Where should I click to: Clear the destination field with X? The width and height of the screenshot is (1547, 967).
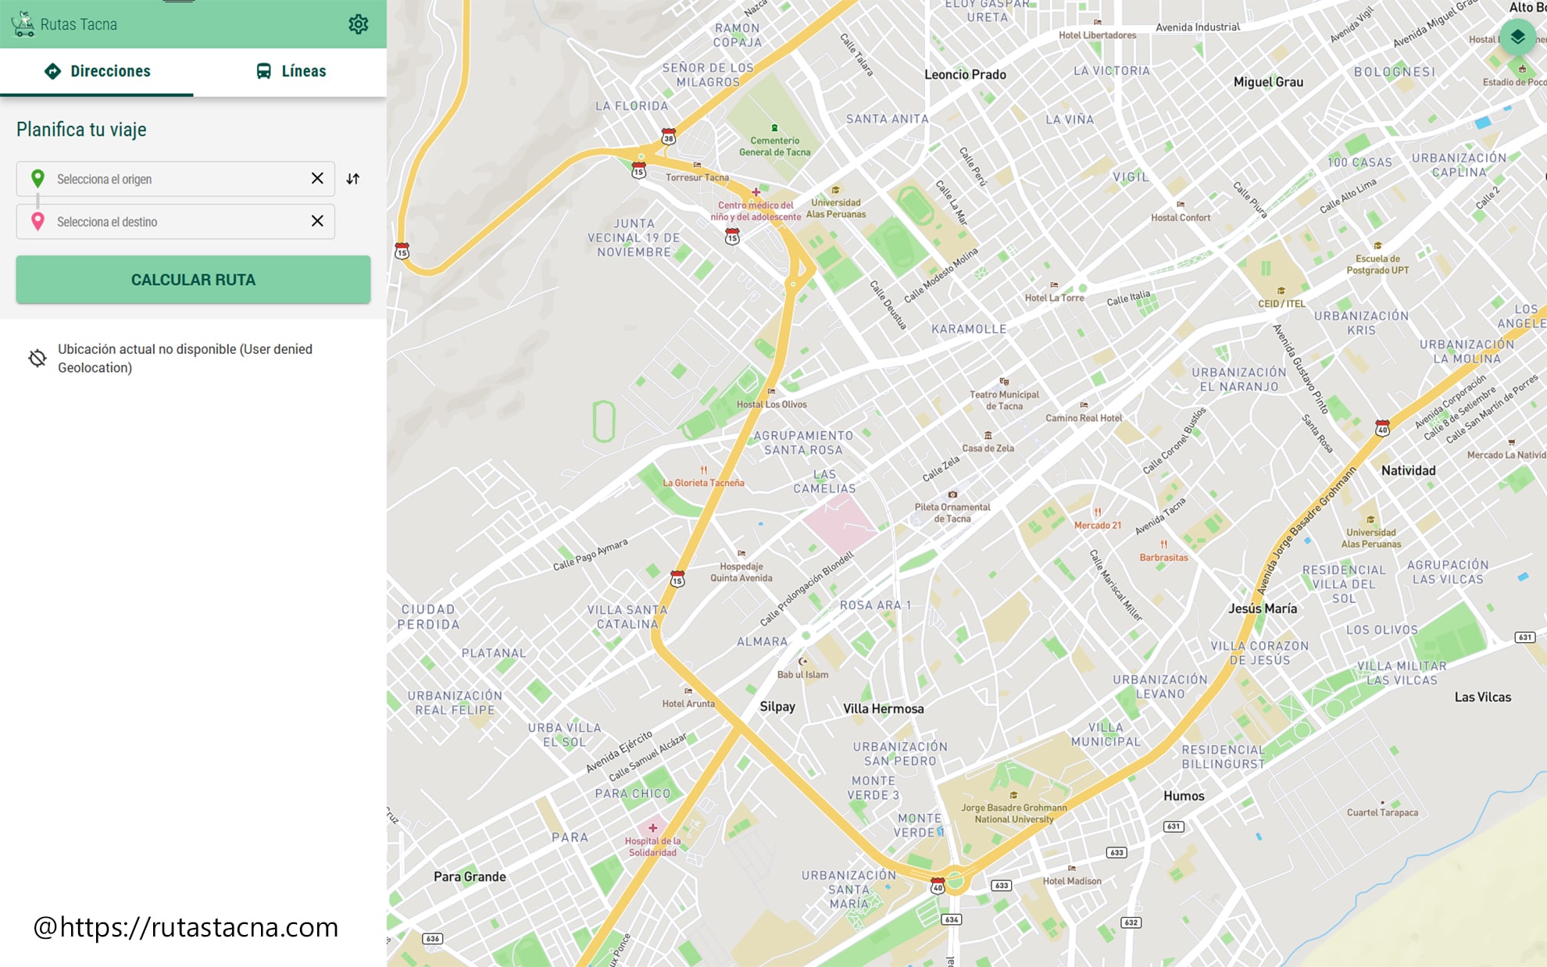tap(317, 221)
